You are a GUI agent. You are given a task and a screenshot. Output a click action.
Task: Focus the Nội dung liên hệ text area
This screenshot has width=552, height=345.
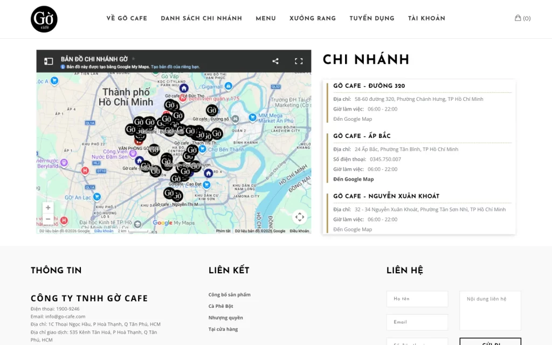click(491, 310)
